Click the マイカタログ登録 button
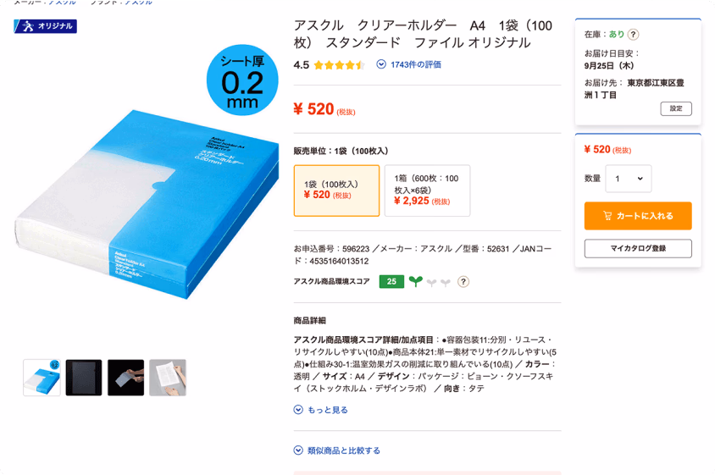This screenshot has height=475, width=715. [638, 248]
